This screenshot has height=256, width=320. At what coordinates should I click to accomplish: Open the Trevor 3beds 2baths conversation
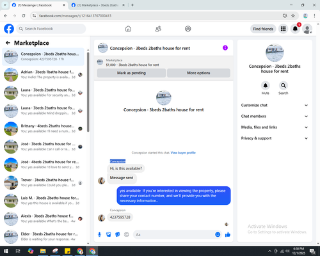[x=44, y=182]
